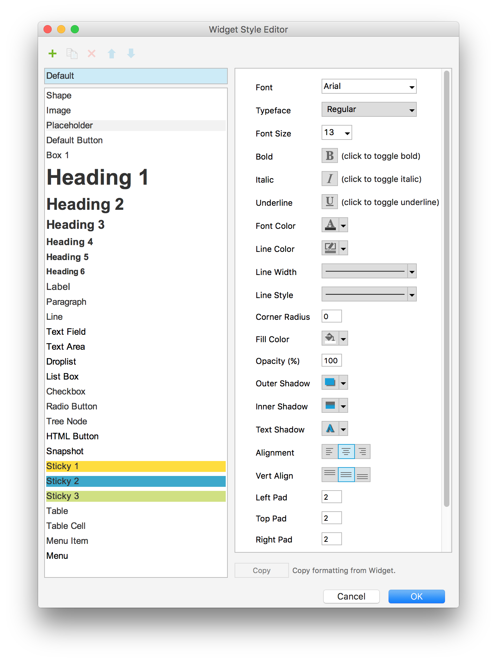Expand the Text Shadow dropdown arrow
The width and height of the screenshot is (497, 662).
(343, 428)
